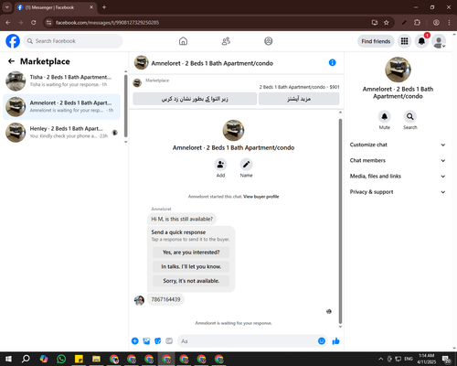Bookmark this page with the star icon
Image resolution: width=457 pixels, height=366 pixels.
pyautogui.click(x=387, y=23)
